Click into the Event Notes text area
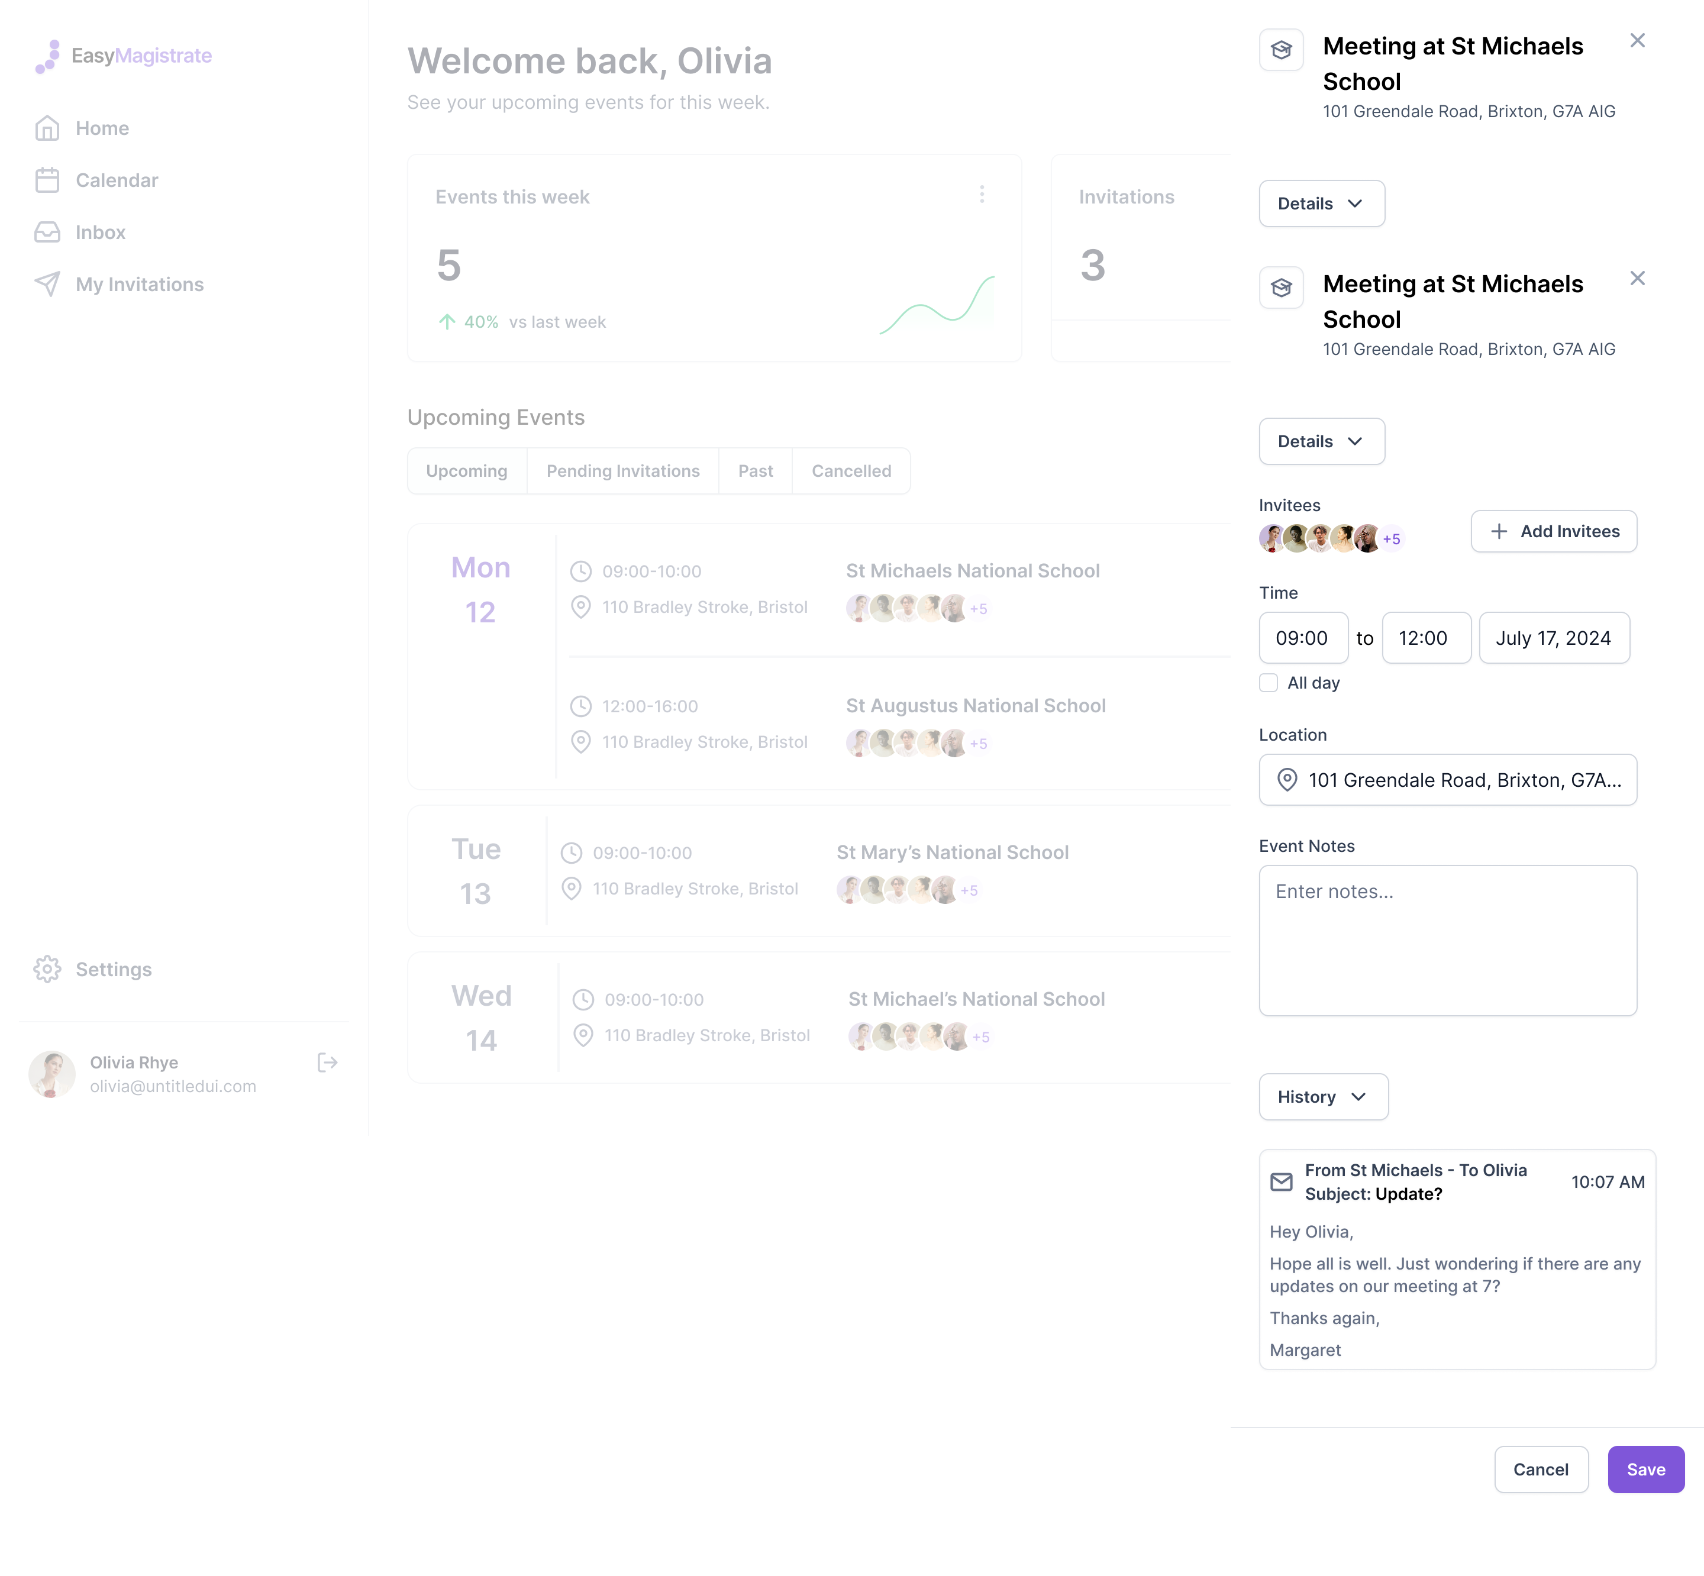 pos(1447,940)
